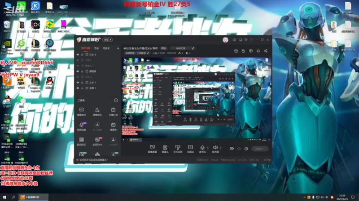Open 数据助手 tool
The image size is (359, 201).
[82, 141]
